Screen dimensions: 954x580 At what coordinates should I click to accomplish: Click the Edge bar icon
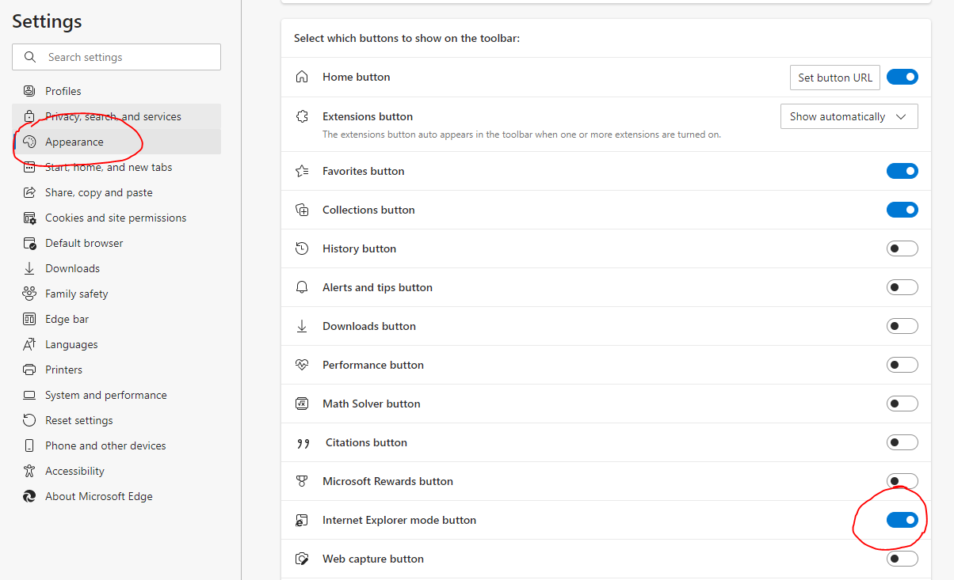(x=29, y=319)
